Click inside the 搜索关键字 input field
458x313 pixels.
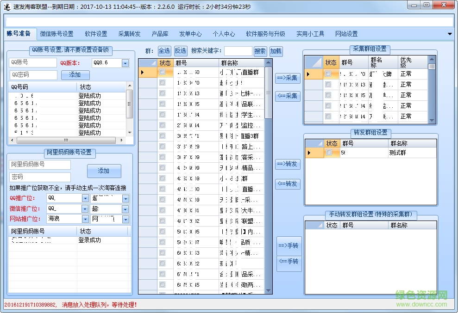click(238, 51)
